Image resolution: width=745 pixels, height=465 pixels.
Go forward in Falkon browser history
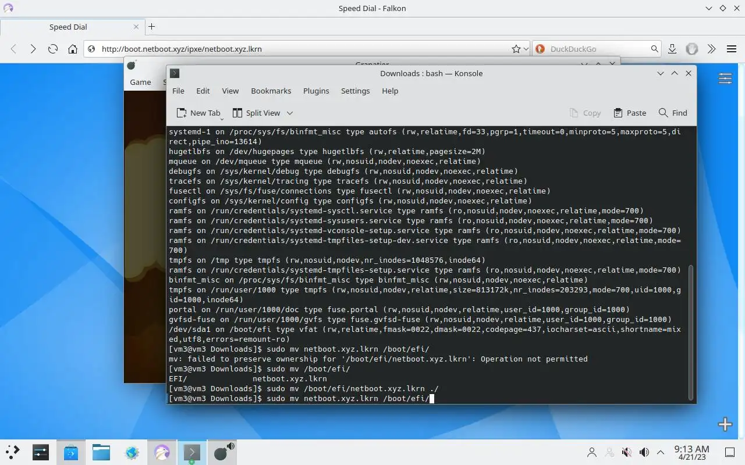(33, 49)
